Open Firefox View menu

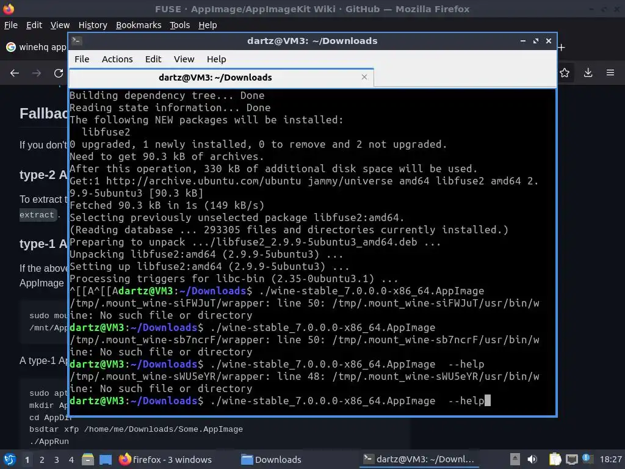tap(60, 25)
